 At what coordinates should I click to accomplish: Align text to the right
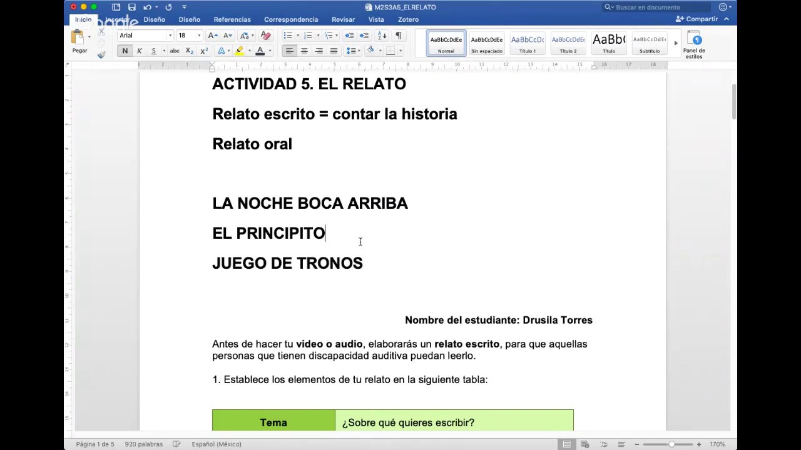[319, 51]
